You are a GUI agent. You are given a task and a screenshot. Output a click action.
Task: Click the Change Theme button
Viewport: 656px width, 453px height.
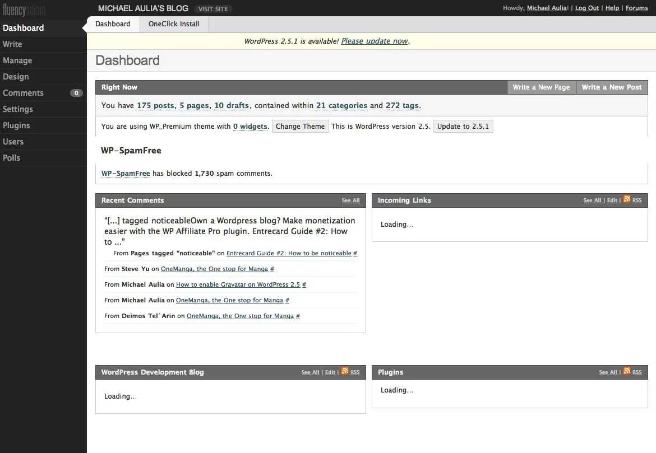(300, 126)
